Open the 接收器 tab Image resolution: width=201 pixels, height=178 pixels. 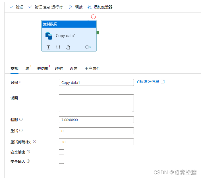tap(42, 69)
